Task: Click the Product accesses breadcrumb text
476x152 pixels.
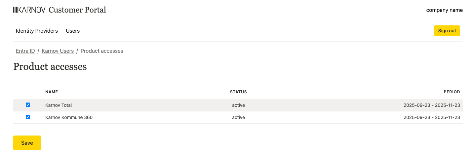Action: pyautogui.click(x=102, y=51)
